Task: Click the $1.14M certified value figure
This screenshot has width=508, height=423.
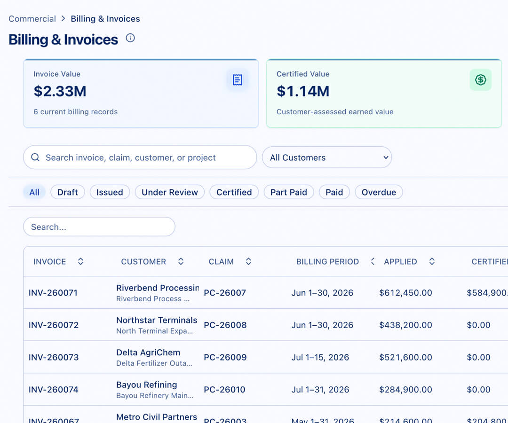Action: pyautogui.click(x=303, y=91)
